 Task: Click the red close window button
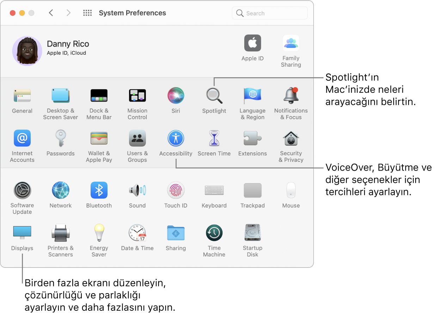pos(13,13)
